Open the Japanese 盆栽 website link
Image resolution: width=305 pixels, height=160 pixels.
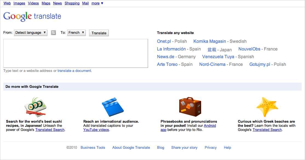click(x=212, y=49)
